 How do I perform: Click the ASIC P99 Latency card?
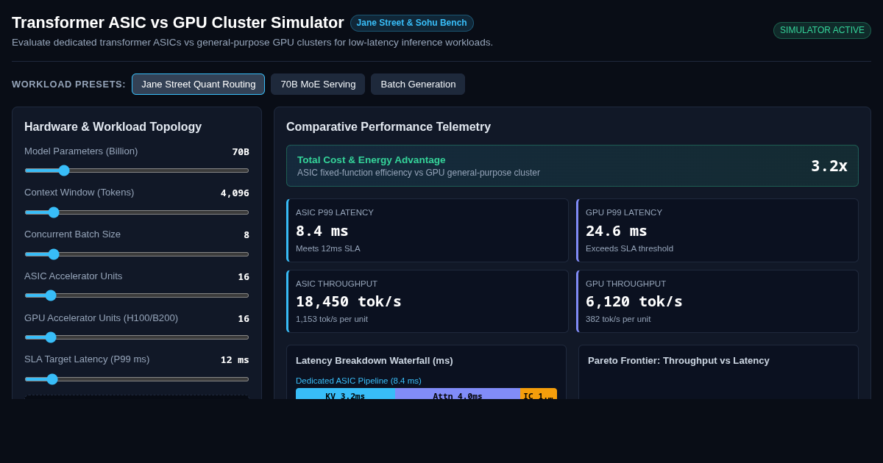pos(428,230)
